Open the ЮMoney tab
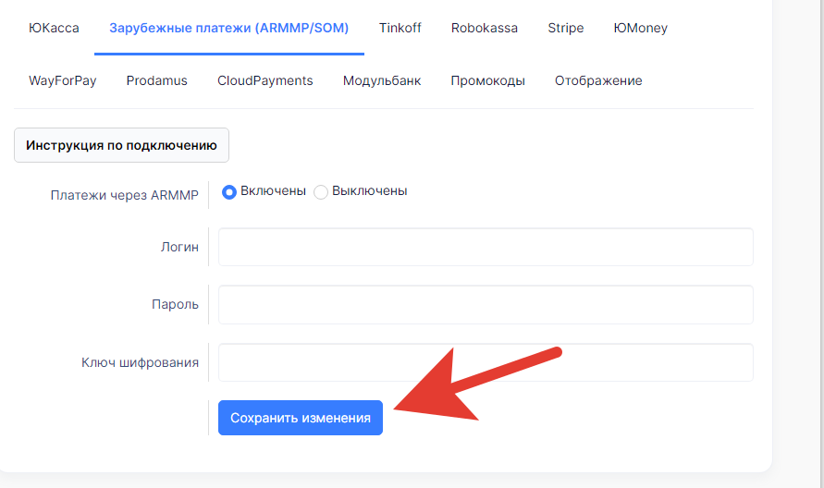Screen dimensions: 824x488 (x=640, y=28)
